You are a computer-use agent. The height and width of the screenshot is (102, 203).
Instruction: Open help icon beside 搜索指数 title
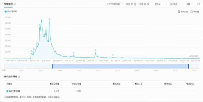[x=15, y=4]
